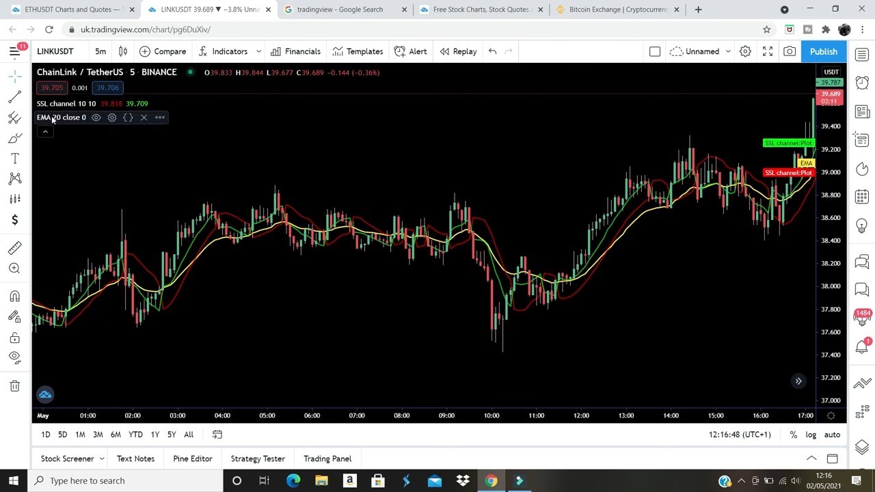Open the TradingView hamburger menu
Screen dimensions: 875x492
[14, 51]
